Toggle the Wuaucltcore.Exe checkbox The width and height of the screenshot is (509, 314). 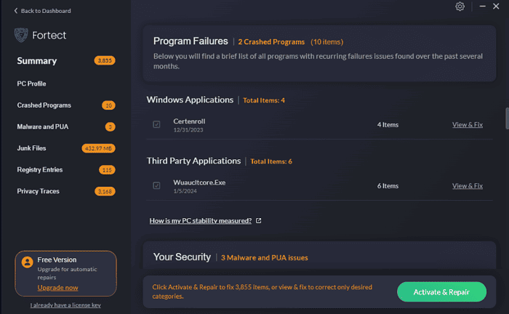coord(156,185)
